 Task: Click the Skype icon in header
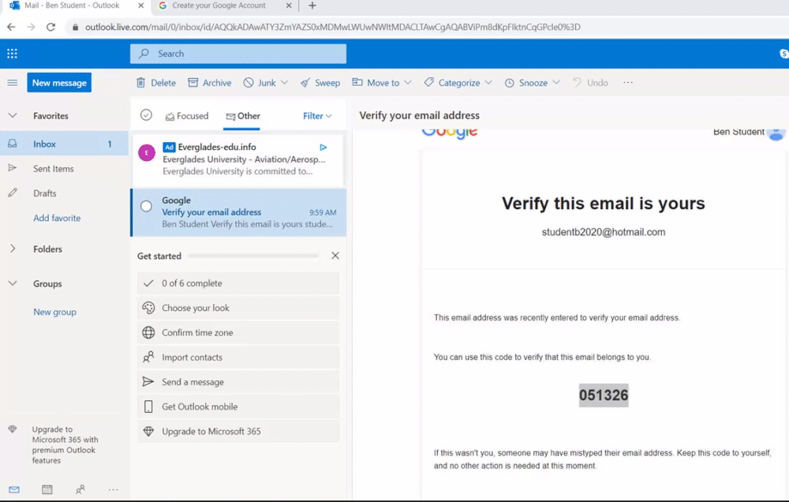tap(783, 54)
